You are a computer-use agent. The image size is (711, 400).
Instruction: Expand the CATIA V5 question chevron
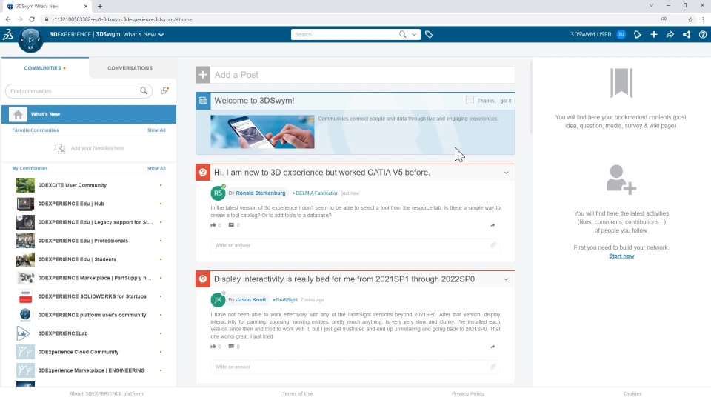pos(506,173)
